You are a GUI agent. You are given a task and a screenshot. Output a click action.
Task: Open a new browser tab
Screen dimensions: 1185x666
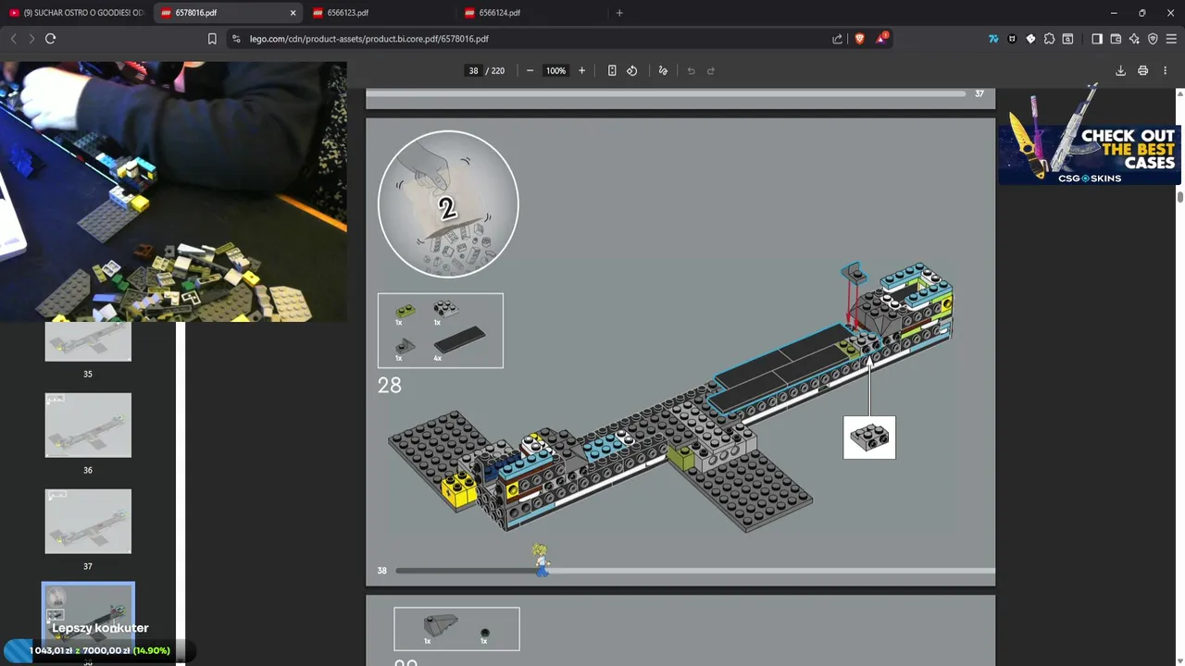[619, 13]
